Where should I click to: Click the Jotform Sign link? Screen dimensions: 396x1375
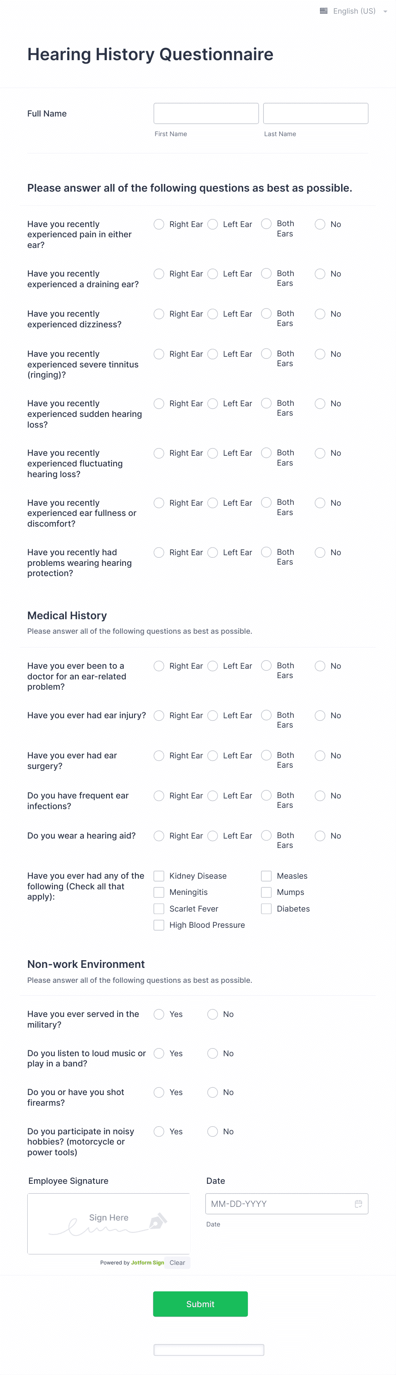[x=147, y=1262]
